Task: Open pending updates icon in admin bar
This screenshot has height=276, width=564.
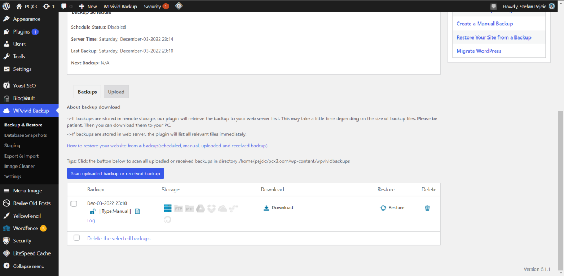Action: (x=48, y=7)
